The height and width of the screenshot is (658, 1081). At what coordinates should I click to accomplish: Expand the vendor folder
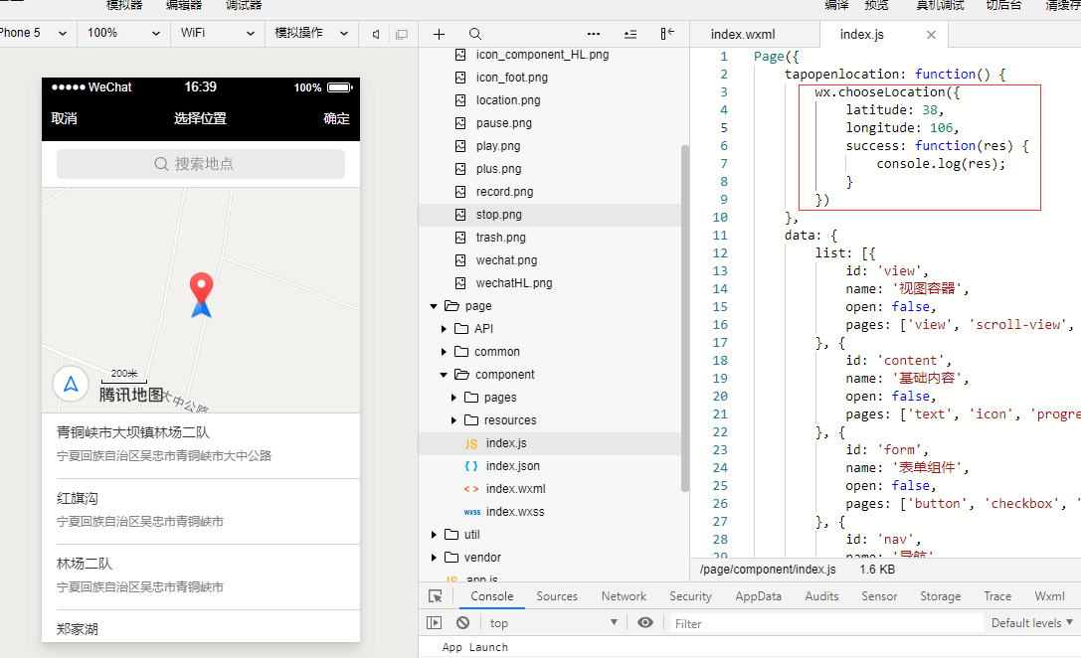click(x=434, y=558)
